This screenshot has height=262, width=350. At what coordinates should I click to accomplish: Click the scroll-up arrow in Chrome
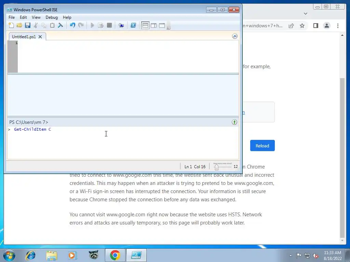[x=342, y=35]
